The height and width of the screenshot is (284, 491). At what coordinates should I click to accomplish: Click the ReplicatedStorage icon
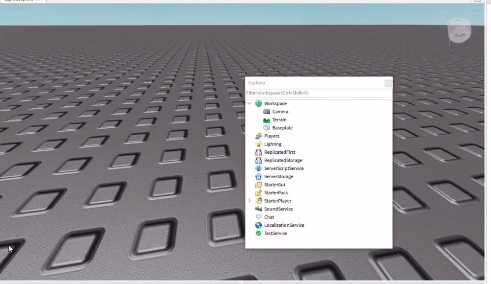pos(258,160)
